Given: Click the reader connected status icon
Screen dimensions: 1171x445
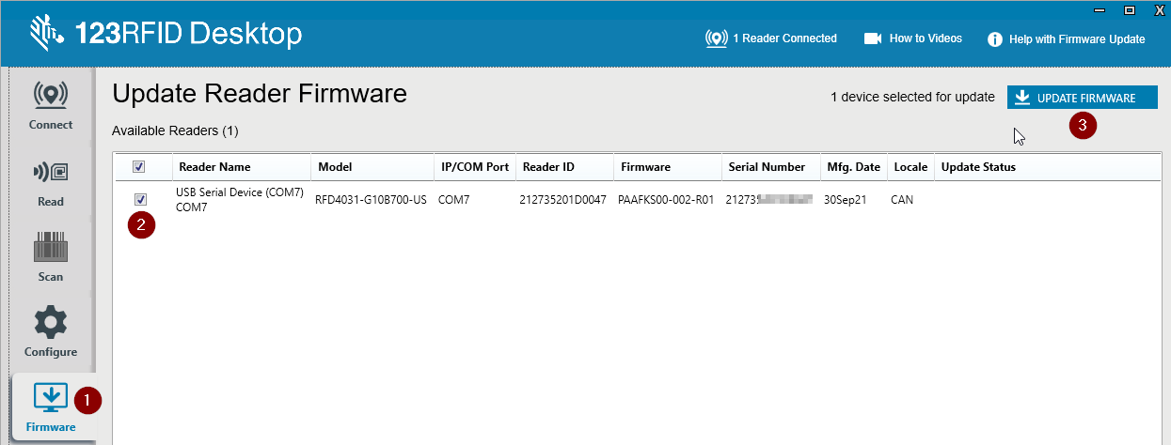Looking at the screenshot, I should click(x=717, y=38).
